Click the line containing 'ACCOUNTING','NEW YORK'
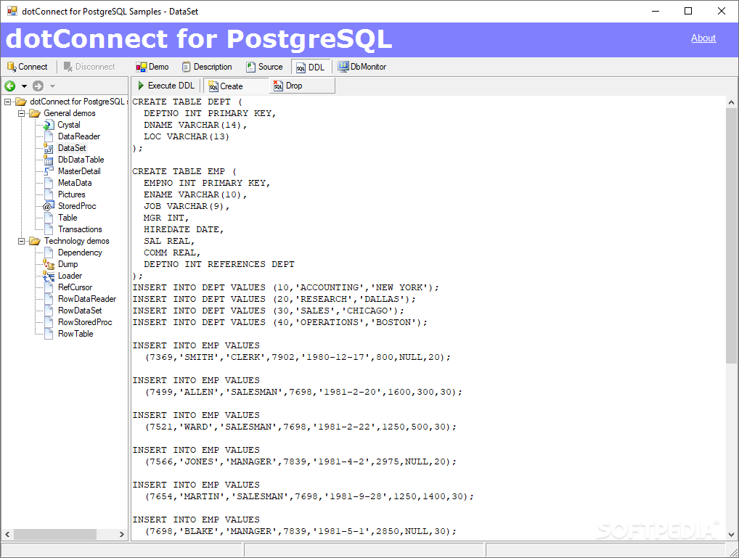This screenshot has height=558, width=739. coord(285,287)
